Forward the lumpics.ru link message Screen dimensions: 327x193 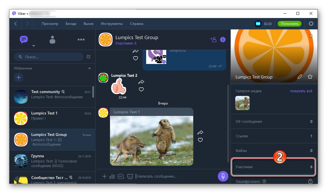click(136, 51)
